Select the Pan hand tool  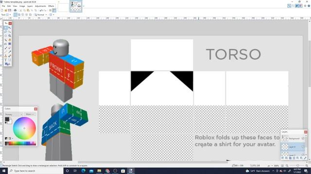(x=10, y=40)
